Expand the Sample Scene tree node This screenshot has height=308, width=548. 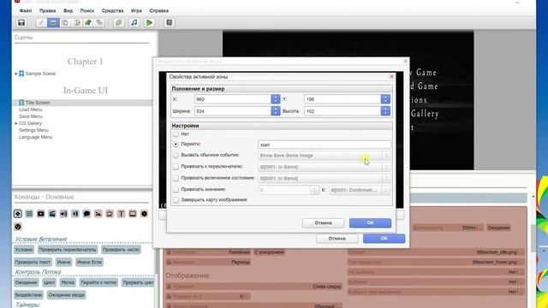point(16,74)
